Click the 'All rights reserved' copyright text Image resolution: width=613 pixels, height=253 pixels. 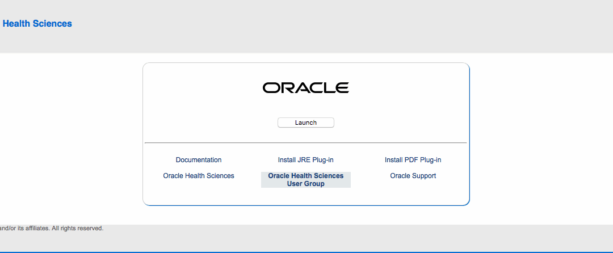pos(77,228)
